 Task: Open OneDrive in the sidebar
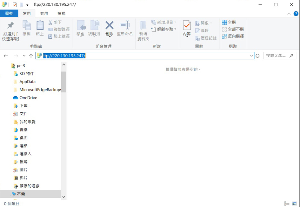coord(25,98)
